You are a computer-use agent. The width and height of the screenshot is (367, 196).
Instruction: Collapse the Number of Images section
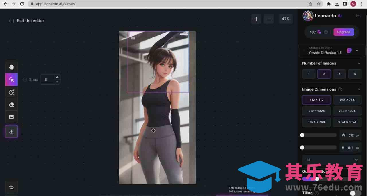[x=359, y=63]
